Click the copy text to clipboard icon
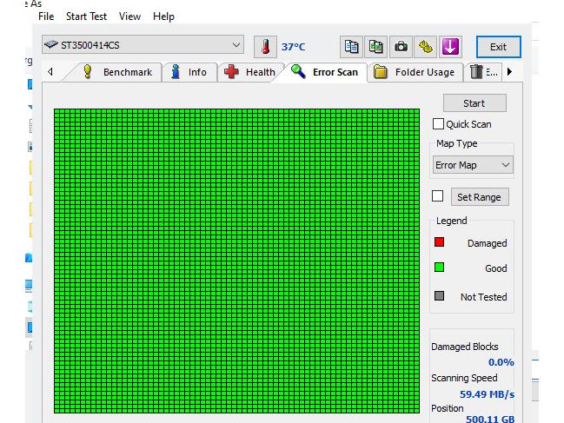 point(351,47)
